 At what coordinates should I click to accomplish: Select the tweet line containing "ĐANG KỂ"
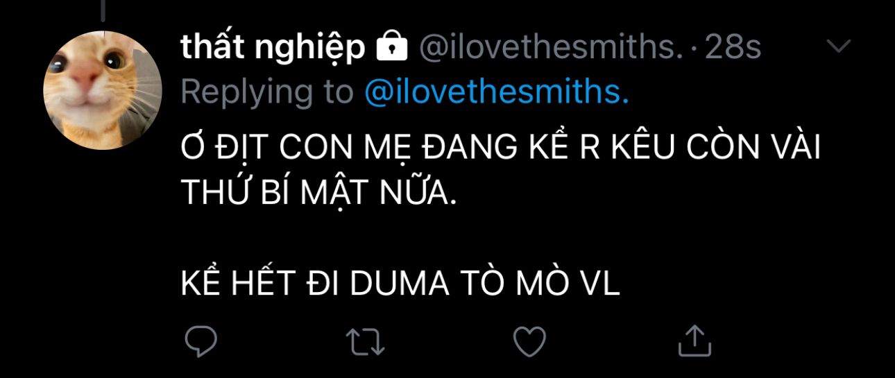(x=500, y=149)
